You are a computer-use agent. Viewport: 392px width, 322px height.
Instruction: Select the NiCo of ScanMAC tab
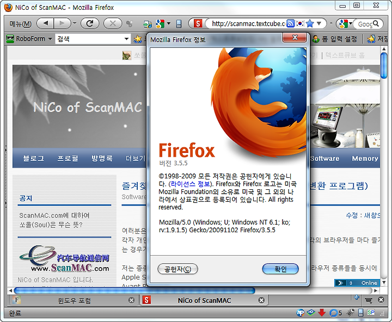[x=204, y=300]
